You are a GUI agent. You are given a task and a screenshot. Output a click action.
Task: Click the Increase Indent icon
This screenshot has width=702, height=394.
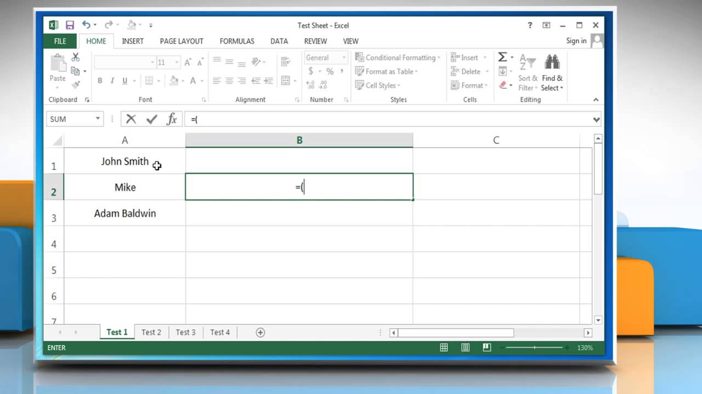click(269, 80)
